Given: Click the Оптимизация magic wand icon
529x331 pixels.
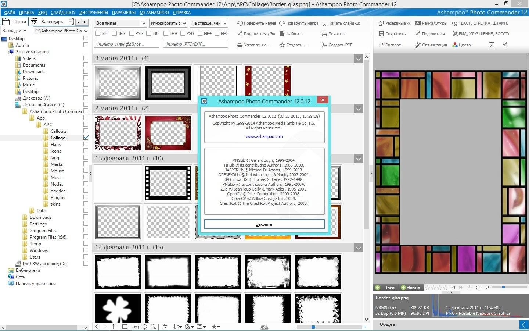Looking at the screenshot, I should pyautogui.click(x=418, y=45).
